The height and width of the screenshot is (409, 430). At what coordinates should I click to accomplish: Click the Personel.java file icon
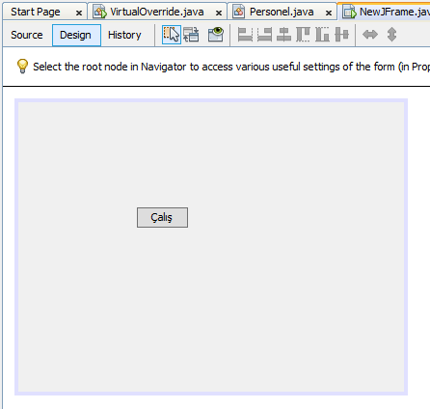[x=239, y=13]
